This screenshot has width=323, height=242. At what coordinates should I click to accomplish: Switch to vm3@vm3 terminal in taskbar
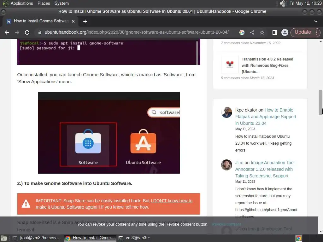click(x=134, y=238)
